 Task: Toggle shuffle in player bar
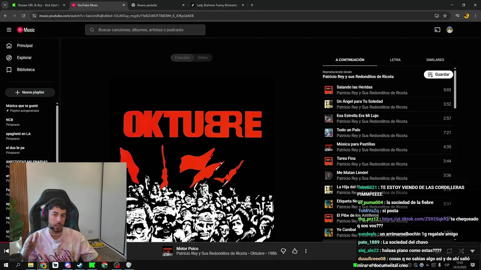pyautogui.click(x=461, y=251)
